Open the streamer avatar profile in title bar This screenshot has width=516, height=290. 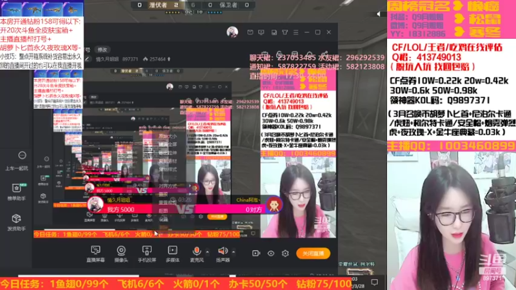click(232, 32)
